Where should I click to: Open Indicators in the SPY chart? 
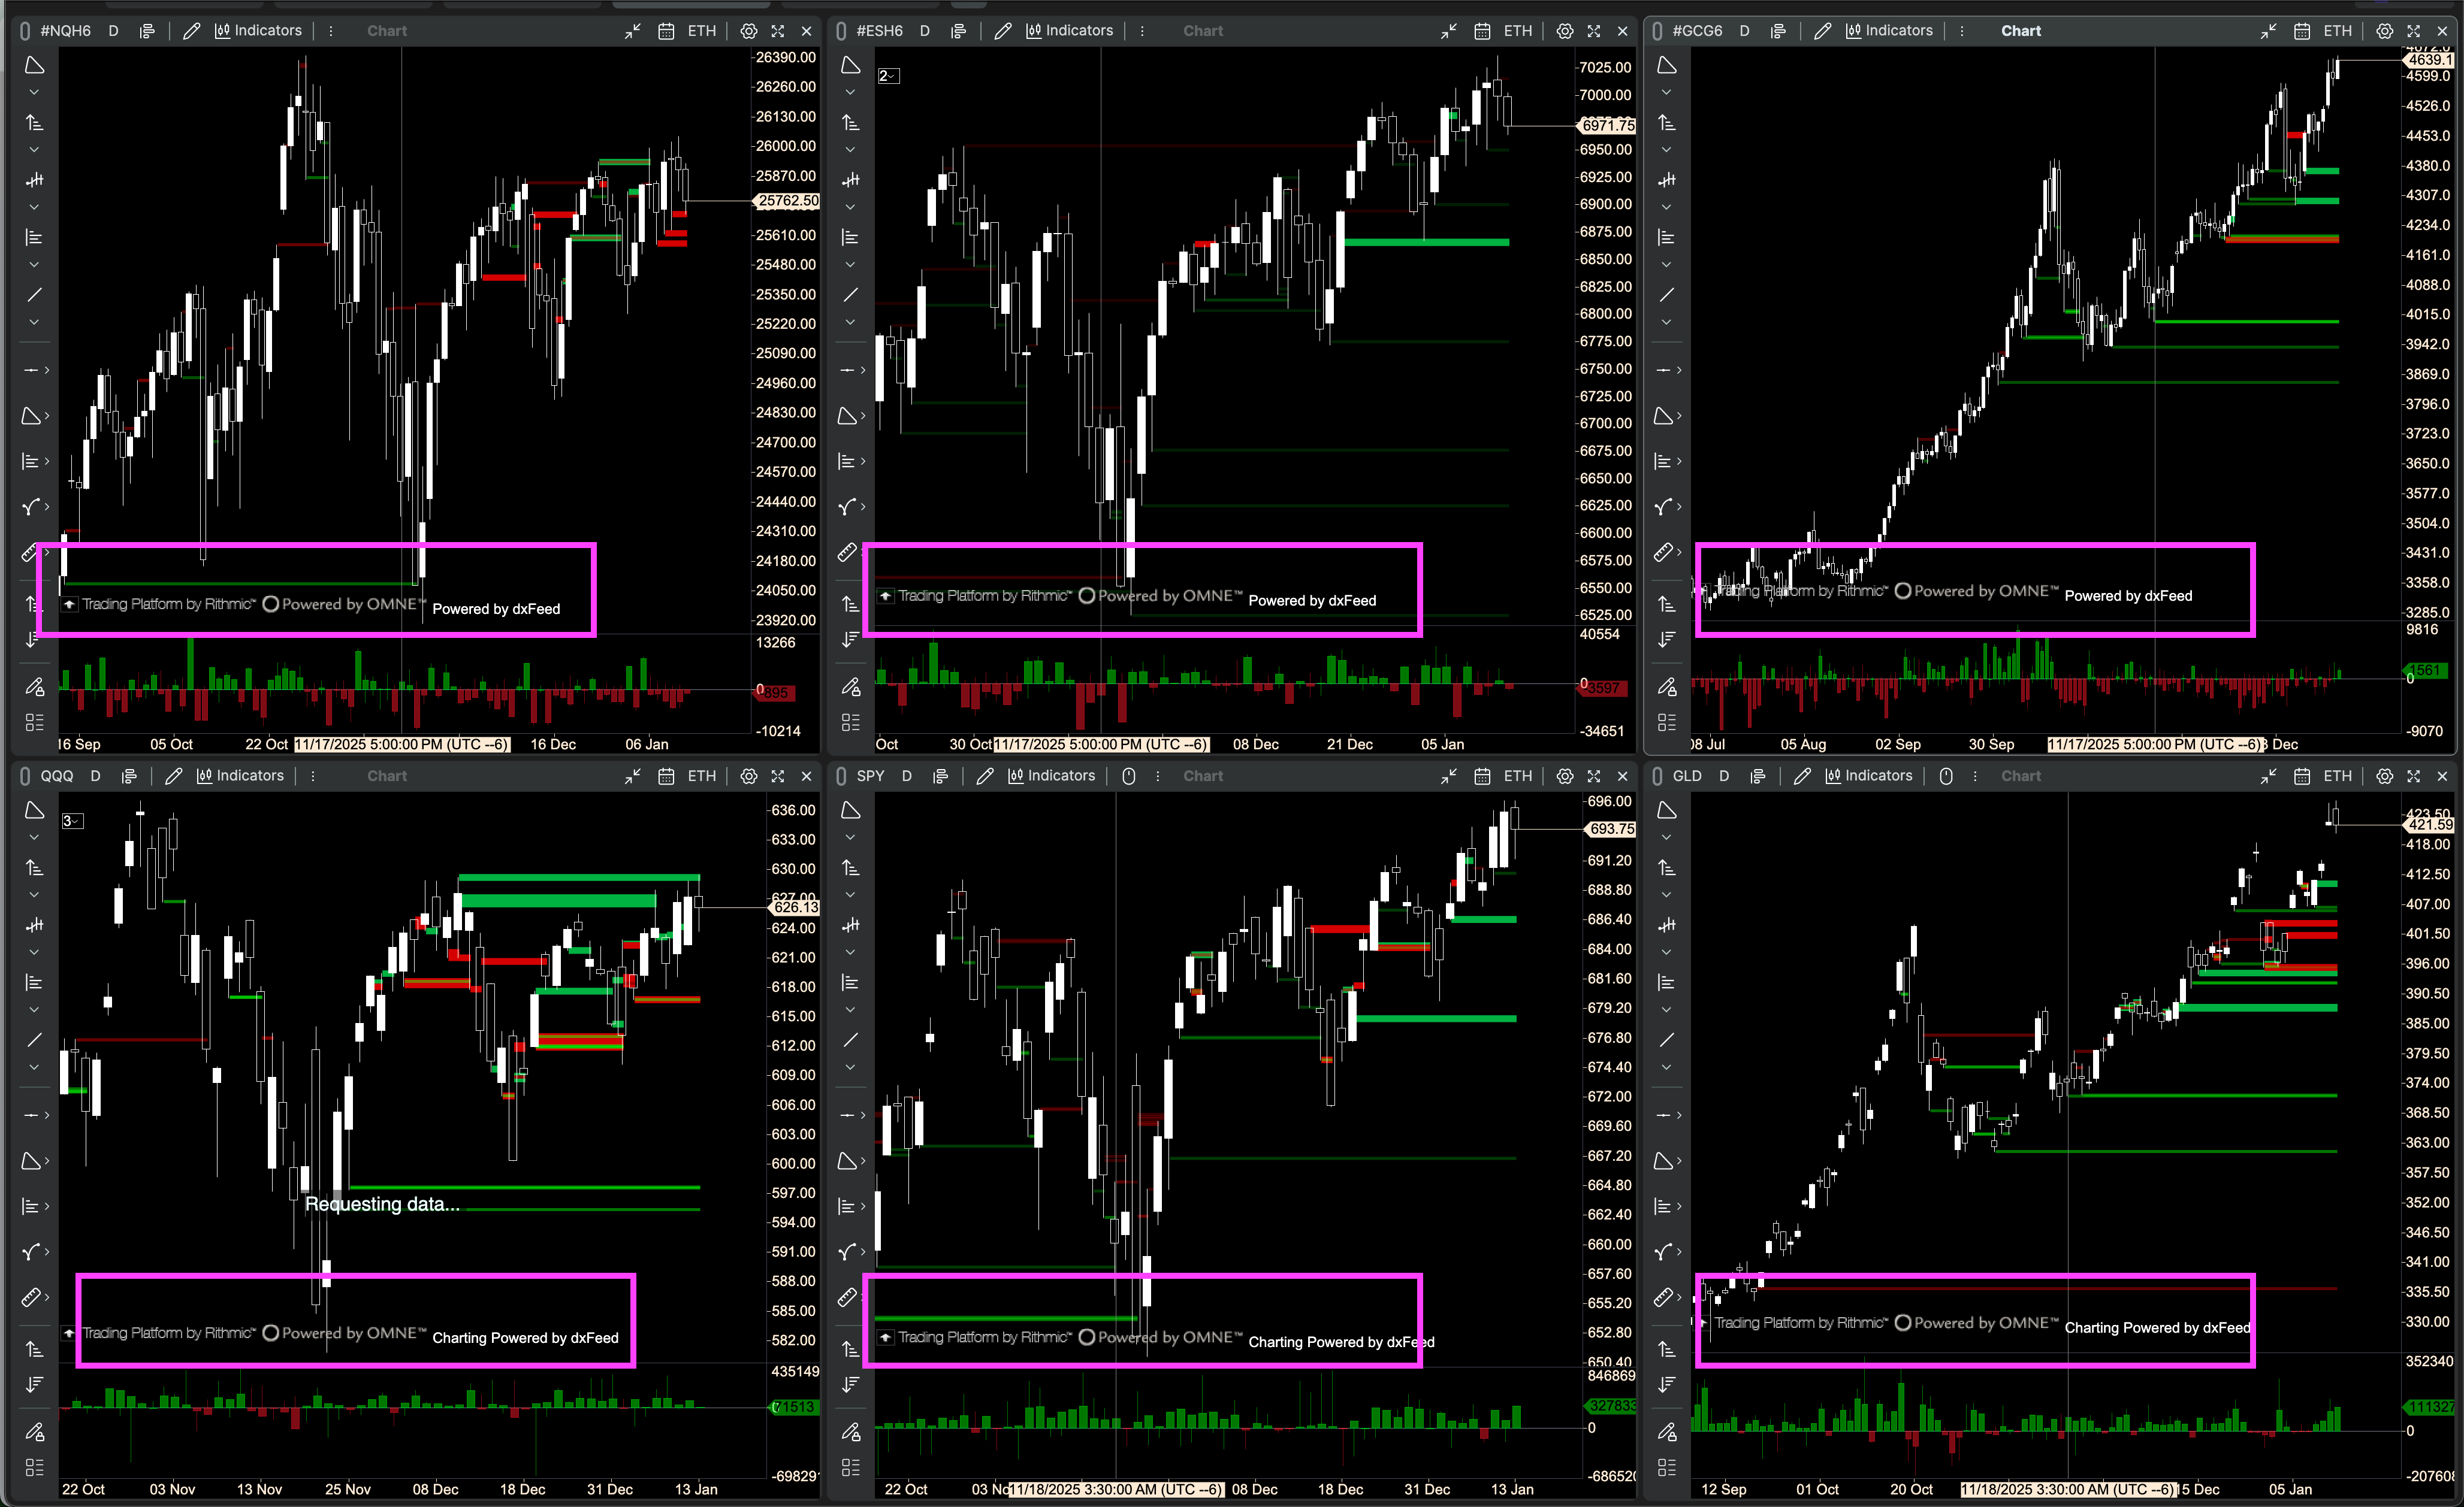pos(1051,776)
